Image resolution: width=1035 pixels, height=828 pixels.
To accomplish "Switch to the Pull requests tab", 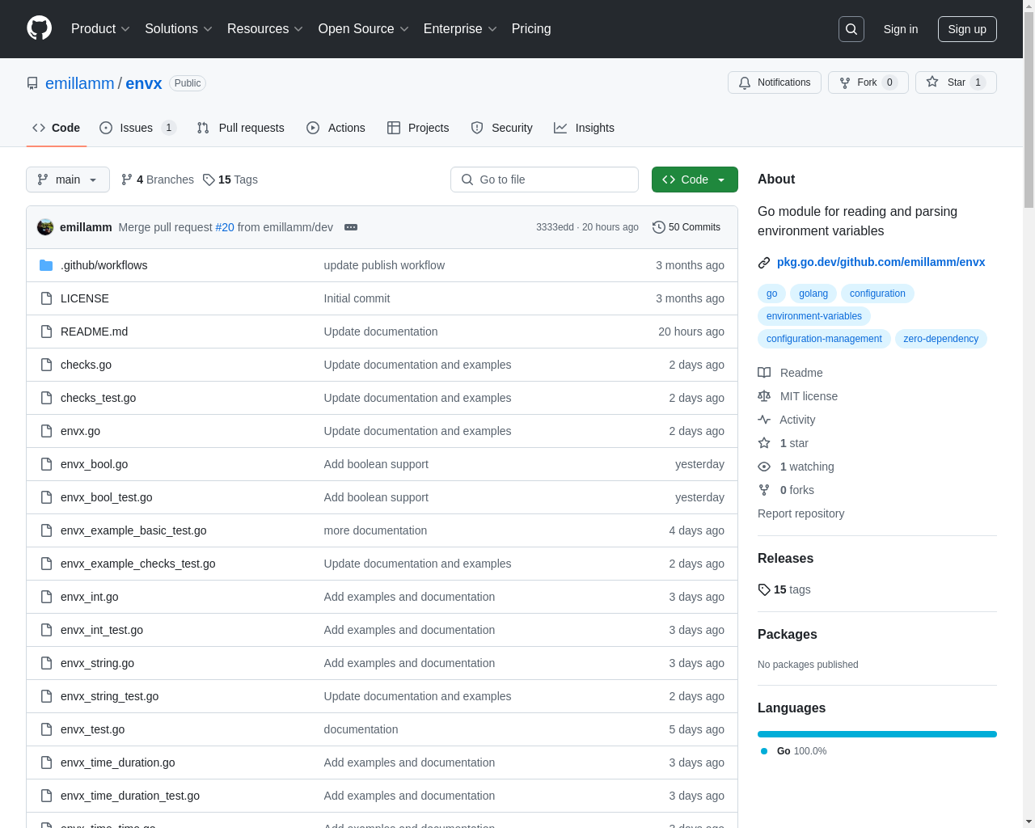I will point(241,128).
